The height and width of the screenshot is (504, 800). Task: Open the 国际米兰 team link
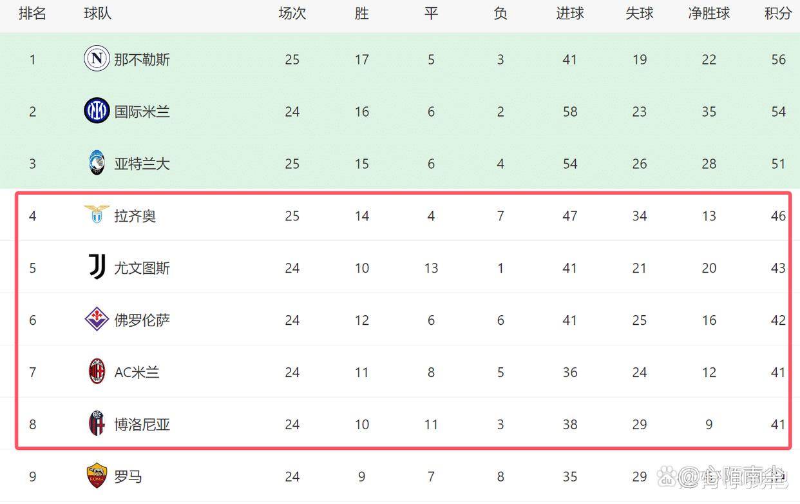(x=142, y=112)
